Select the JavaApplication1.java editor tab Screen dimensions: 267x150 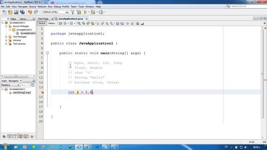[x=71, y=19]
